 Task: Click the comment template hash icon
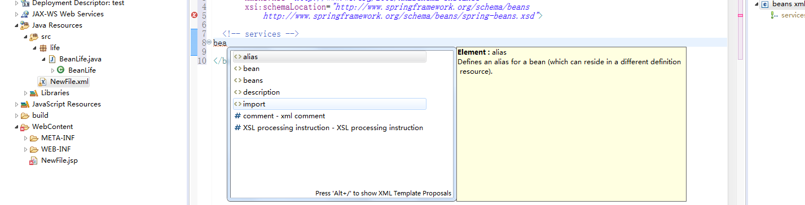click(x=237, y=116)
